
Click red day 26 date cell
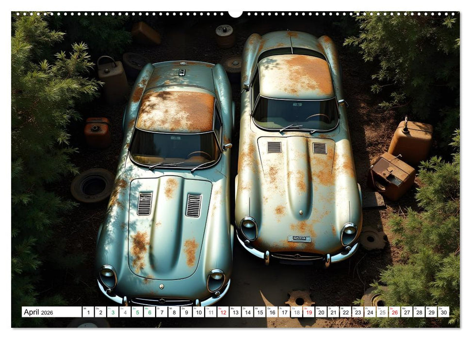tap(394, 312)
